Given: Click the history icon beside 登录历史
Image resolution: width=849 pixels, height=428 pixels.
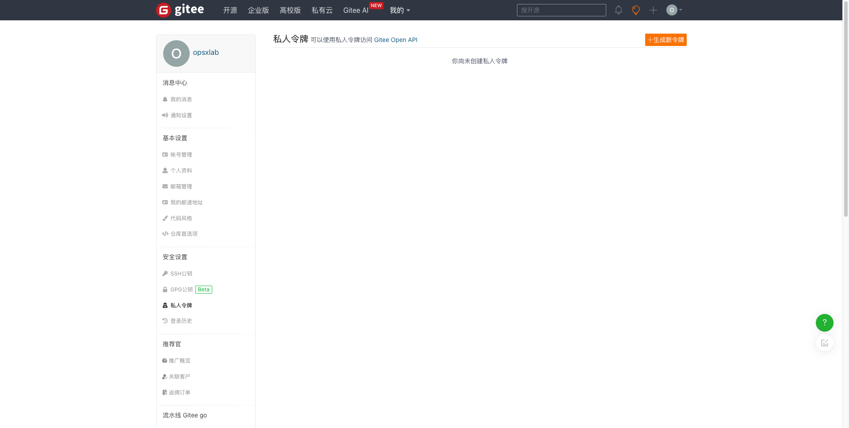Looking at the screenshot, I should (x=165, y=321).
